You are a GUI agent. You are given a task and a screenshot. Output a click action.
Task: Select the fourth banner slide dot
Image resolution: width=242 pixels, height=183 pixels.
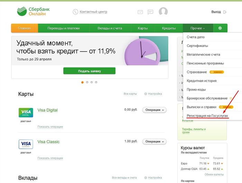coord(96,82)
